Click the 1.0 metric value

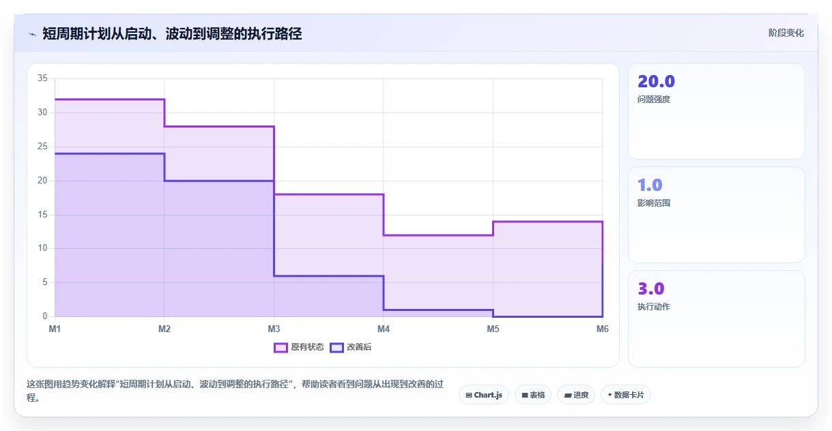point(650,185)
